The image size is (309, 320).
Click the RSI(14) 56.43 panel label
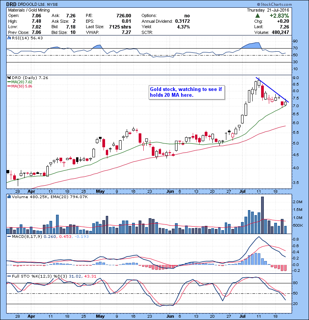coord(27,38)
